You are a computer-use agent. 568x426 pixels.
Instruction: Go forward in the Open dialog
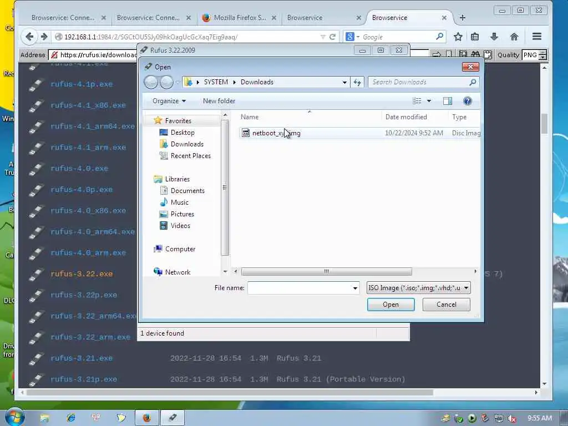click(x=166, y=82)
